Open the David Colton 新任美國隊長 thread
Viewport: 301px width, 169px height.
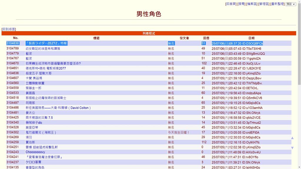(58, 108)
